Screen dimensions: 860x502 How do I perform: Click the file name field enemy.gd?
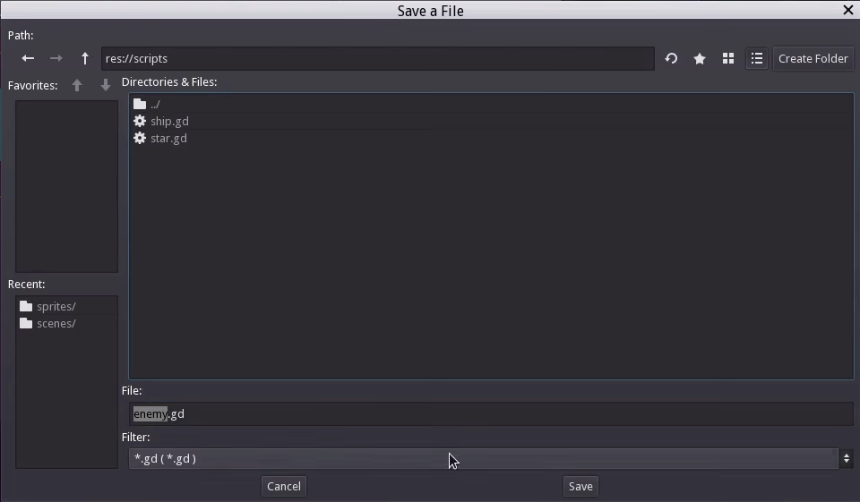491,413
